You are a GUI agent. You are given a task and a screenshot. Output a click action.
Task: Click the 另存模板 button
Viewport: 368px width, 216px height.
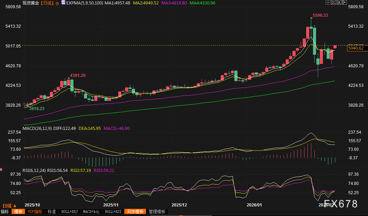(135, 212)
